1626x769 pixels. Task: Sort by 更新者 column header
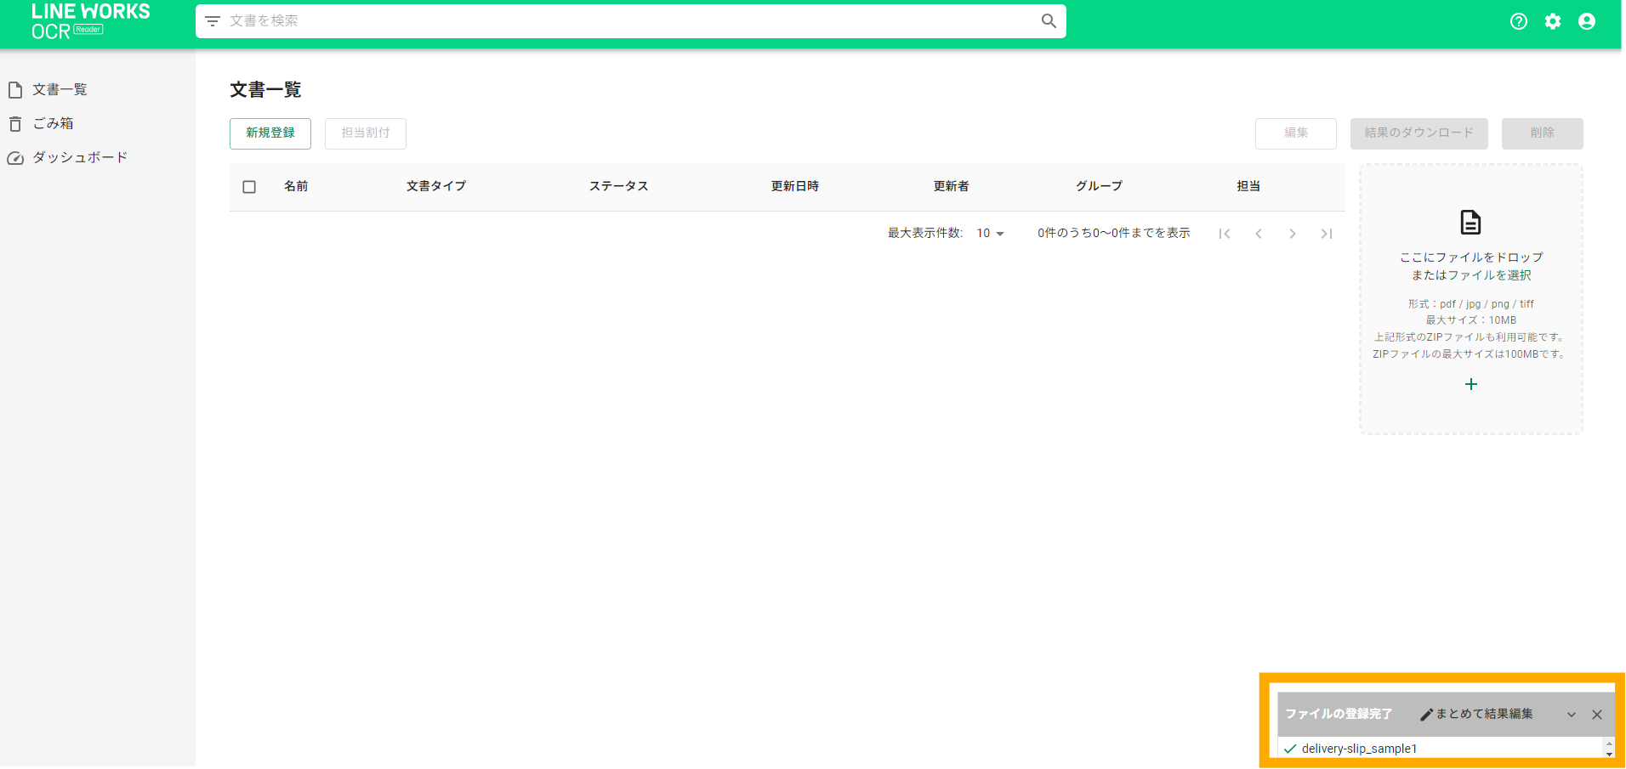(x=952, y=186)
